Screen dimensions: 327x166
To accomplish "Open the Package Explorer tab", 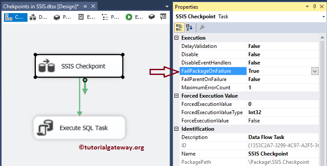I will [110, 17].
